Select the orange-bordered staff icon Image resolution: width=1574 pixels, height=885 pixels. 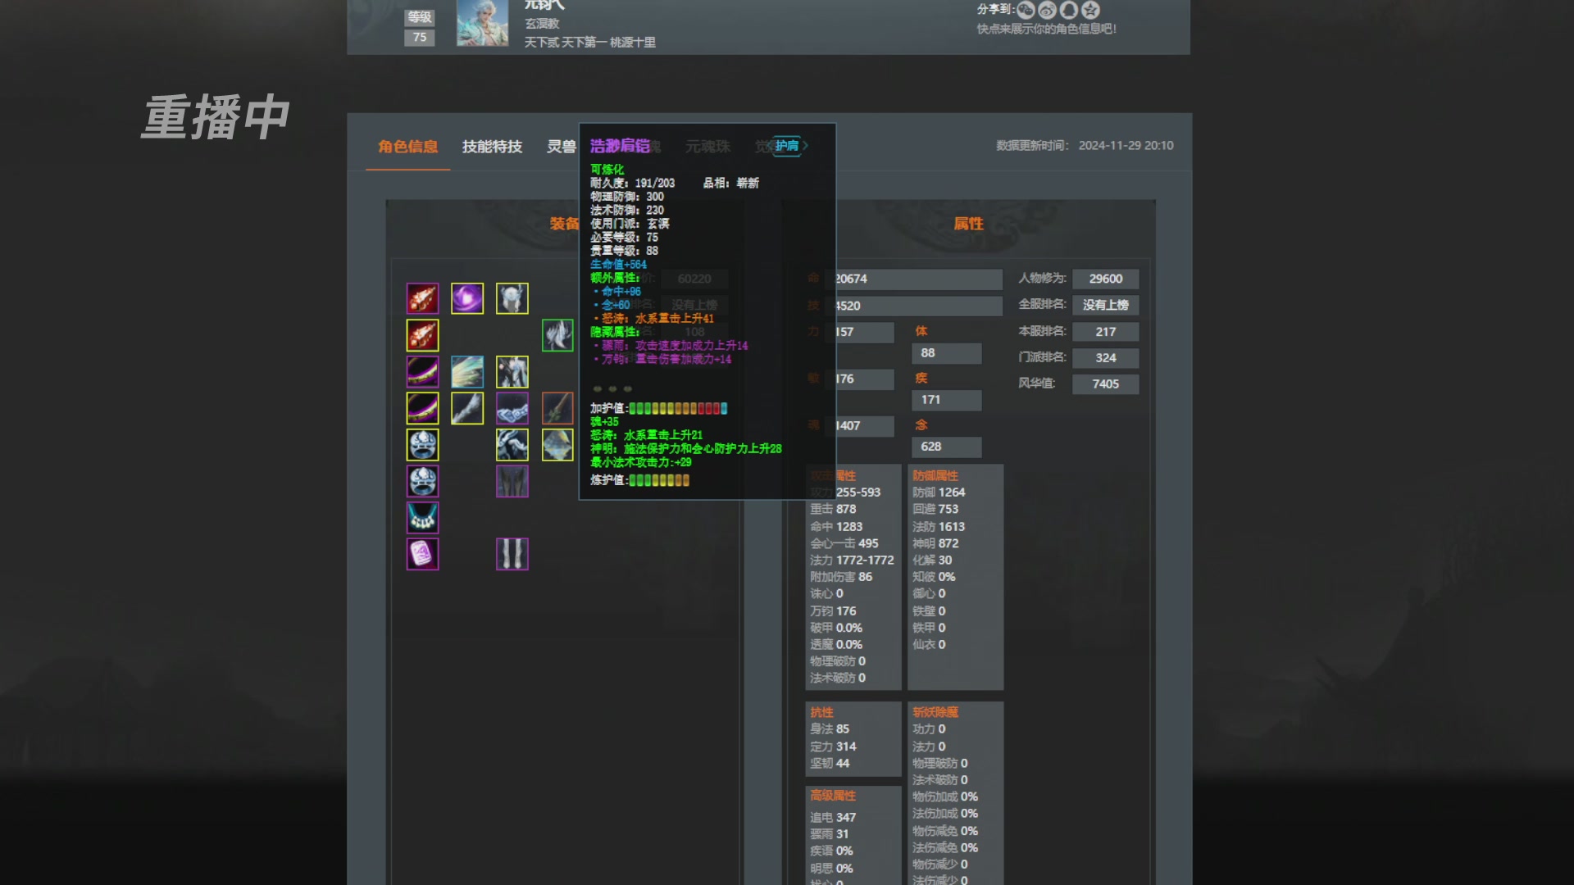click(557, 408)
